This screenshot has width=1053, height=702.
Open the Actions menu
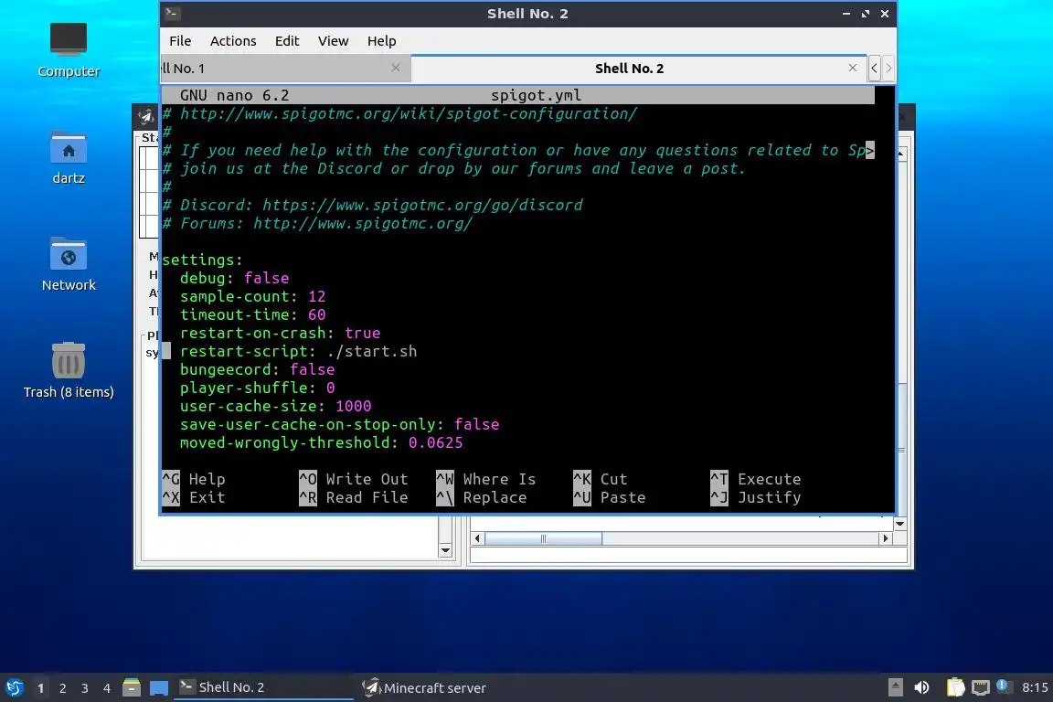(233, 41)
